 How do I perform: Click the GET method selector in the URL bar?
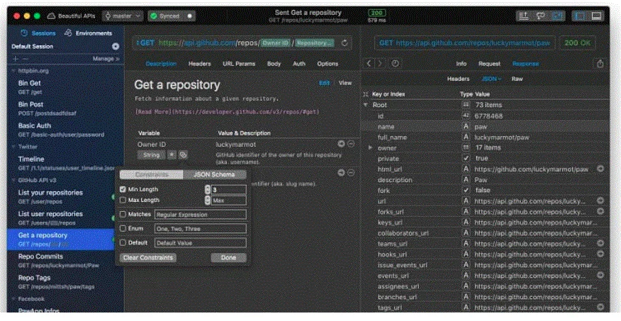point(145,43)
